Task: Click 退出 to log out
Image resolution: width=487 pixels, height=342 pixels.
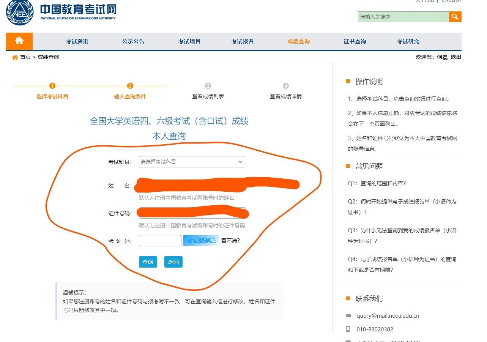Action: coord(456,57)
